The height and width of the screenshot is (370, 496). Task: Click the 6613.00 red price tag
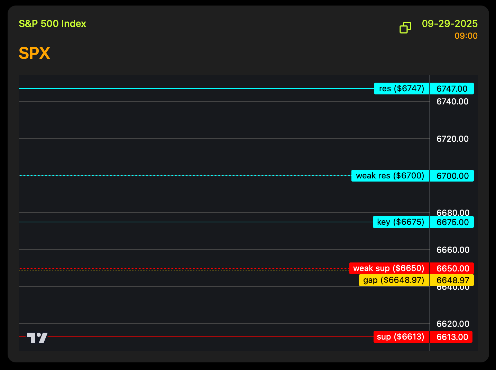coord(452,337)
